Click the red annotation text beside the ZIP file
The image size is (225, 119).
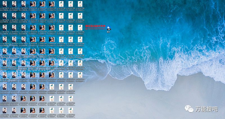(x=93, y=26)
